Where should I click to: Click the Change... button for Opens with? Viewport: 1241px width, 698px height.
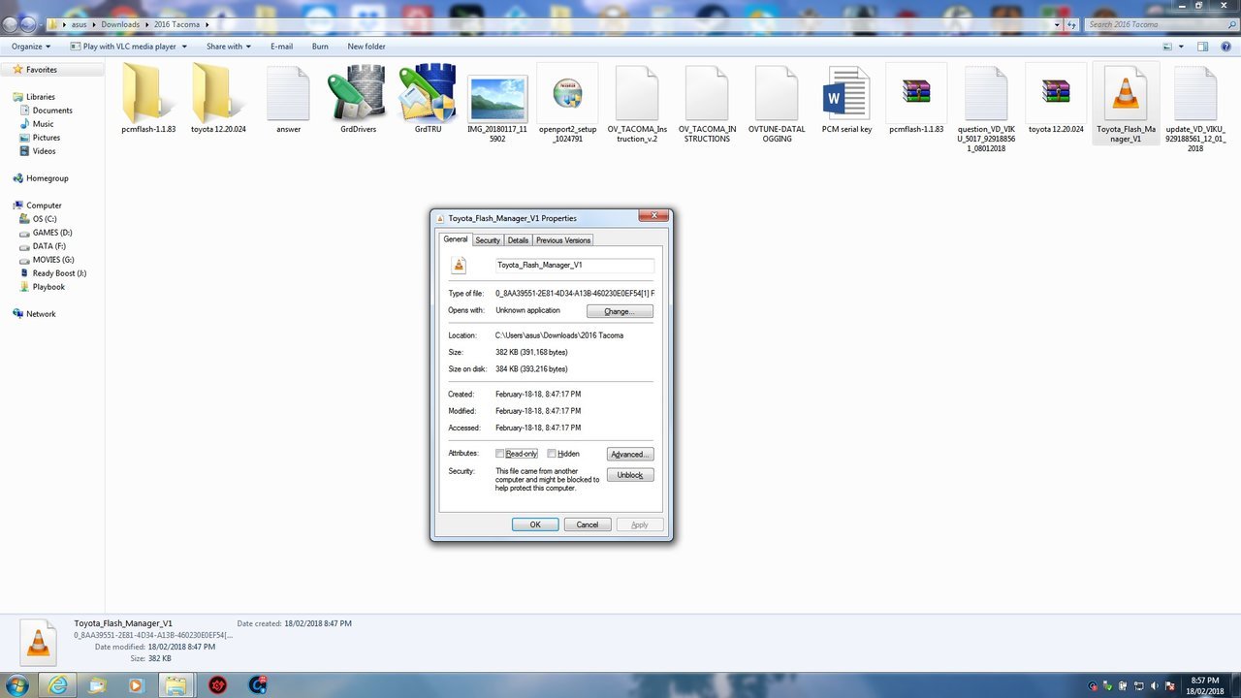pyautogui.click(x=620, y=311)
